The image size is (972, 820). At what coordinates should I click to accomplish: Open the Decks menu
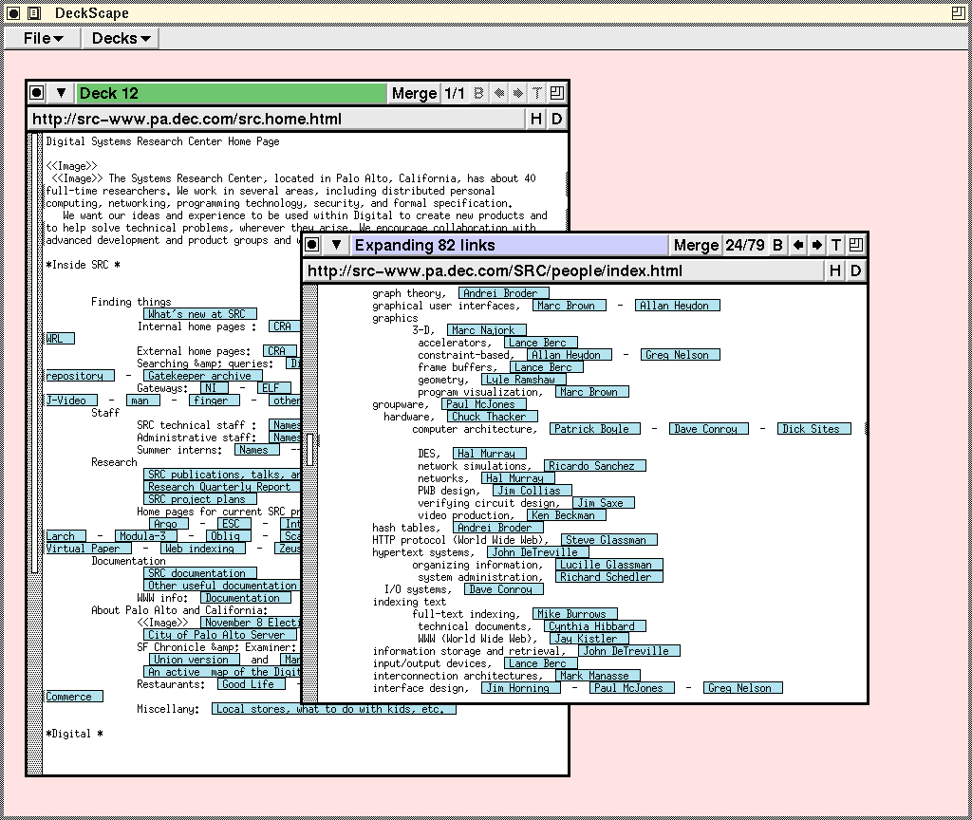point(121,38)
